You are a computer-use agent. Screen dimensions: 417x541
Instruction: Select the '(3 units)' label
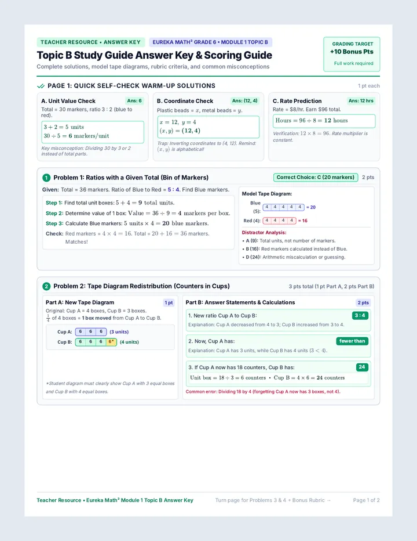tap(119, 332)
